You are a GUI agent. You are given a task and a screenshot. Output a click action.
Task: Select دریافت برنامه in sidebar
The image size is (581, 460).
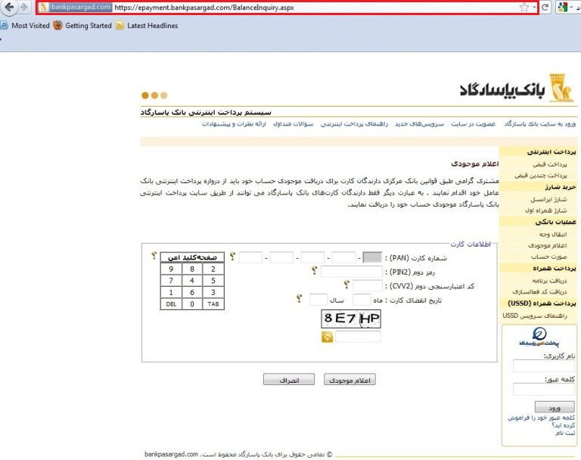pyautogui.click(x=549, y=281)
